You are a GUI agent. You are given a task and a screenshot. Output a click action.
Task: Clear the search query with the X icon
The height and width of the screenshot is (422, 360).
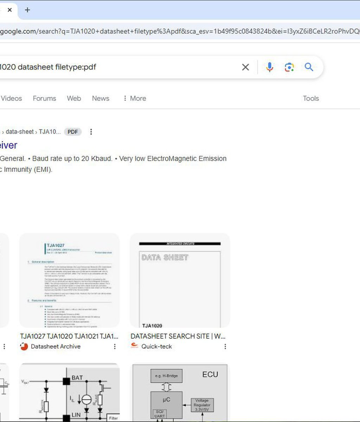[x=245, y=67]
